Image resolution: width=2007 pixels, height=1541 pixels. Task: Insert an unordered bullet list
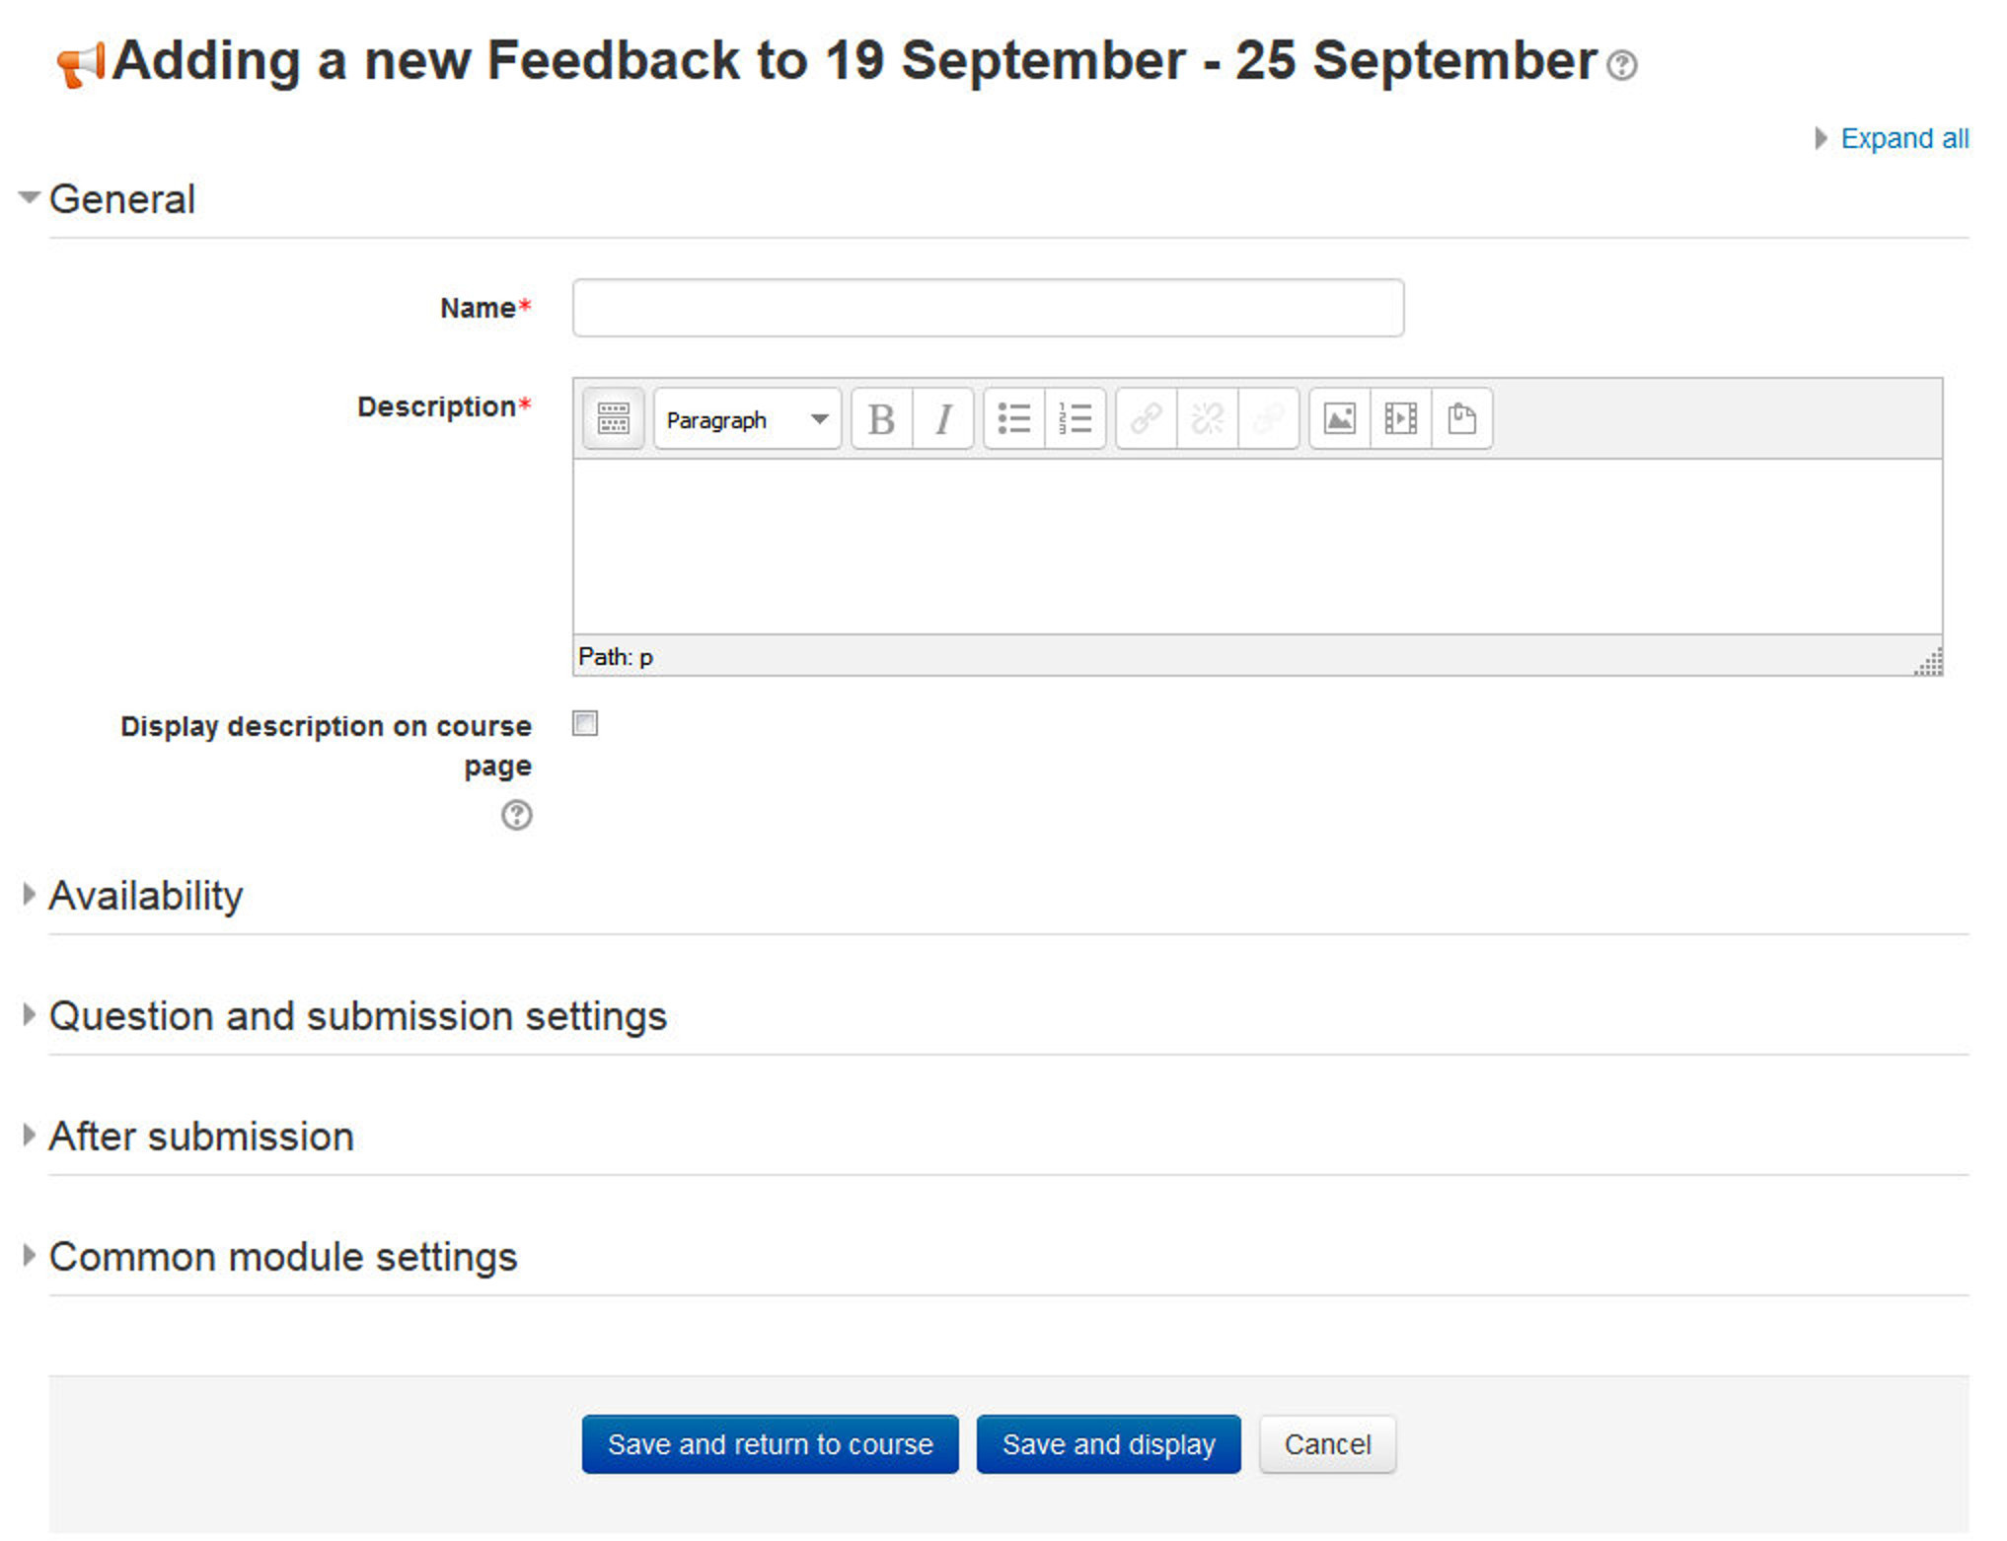(1014, 419)
